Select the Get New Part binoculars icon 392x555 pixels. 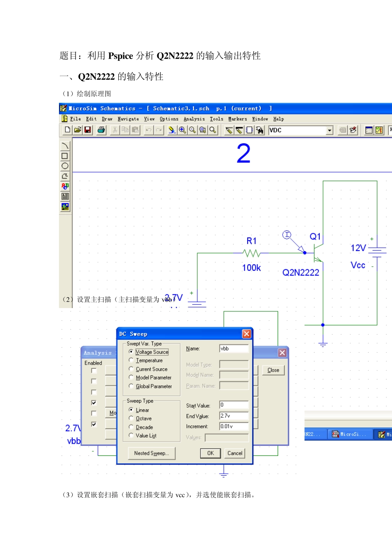pos(260,130)
